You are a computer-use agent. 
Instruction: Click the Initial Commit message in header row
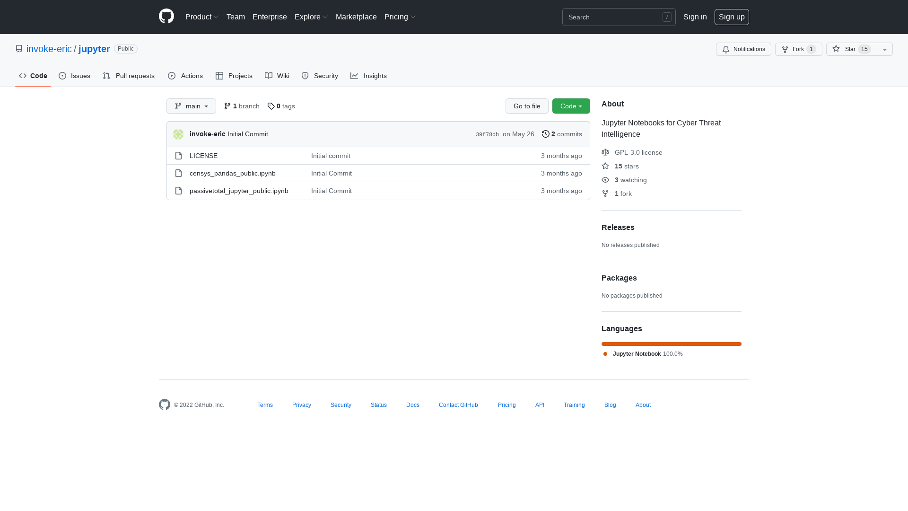pos(248,134)
